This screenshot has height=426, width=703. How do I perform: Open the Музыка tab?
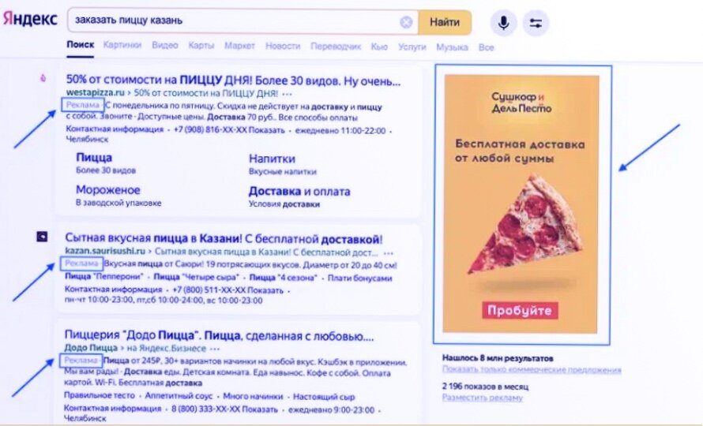tap(452, 47)
